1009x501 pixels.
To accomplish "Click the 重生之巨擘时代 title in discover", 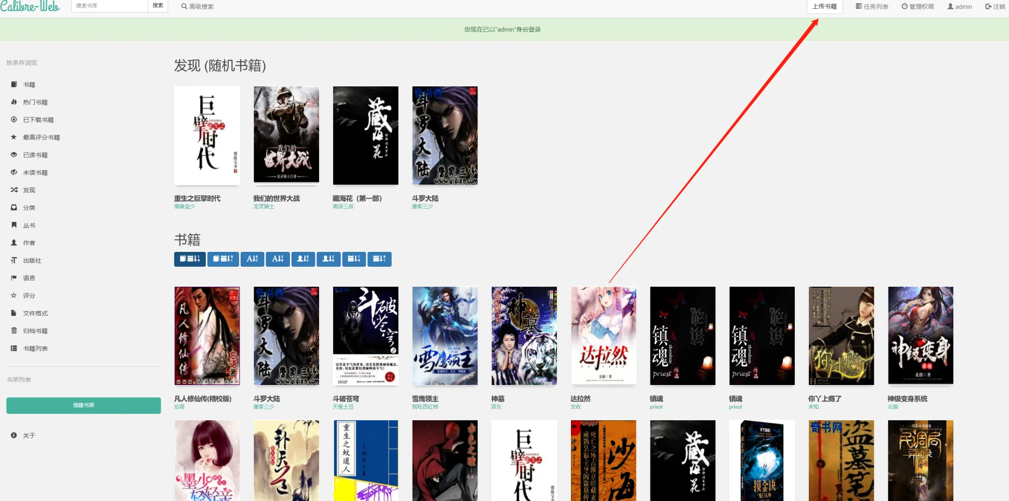I will point(197,198).
